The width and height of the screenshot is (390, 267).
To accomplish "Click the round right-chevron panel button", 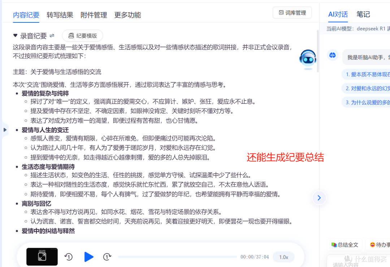I will coord(319,198).
